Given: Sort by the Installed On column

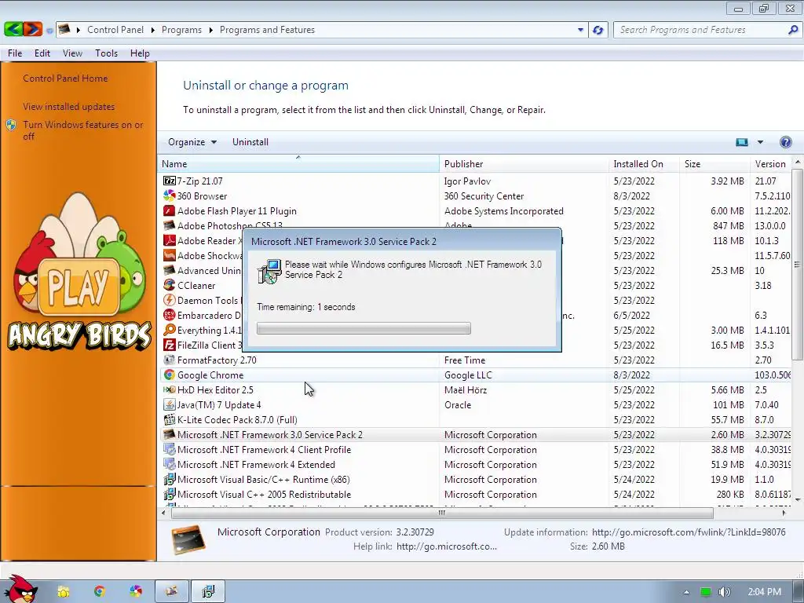Looking at the screenshot, I should (x=644, y=163).
